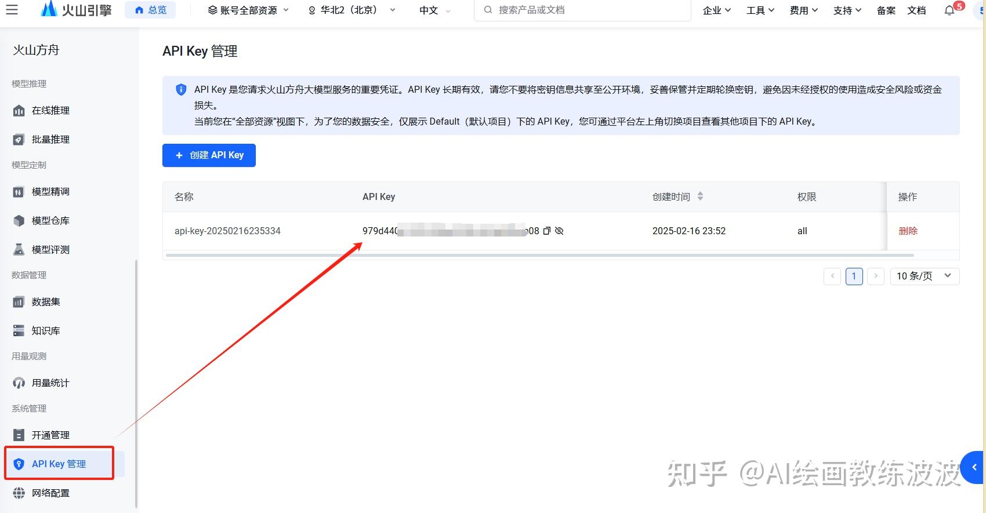Viewport: 986px width, 513px height.
Task: Open the 工具 menu
Action: click(760, 10)
